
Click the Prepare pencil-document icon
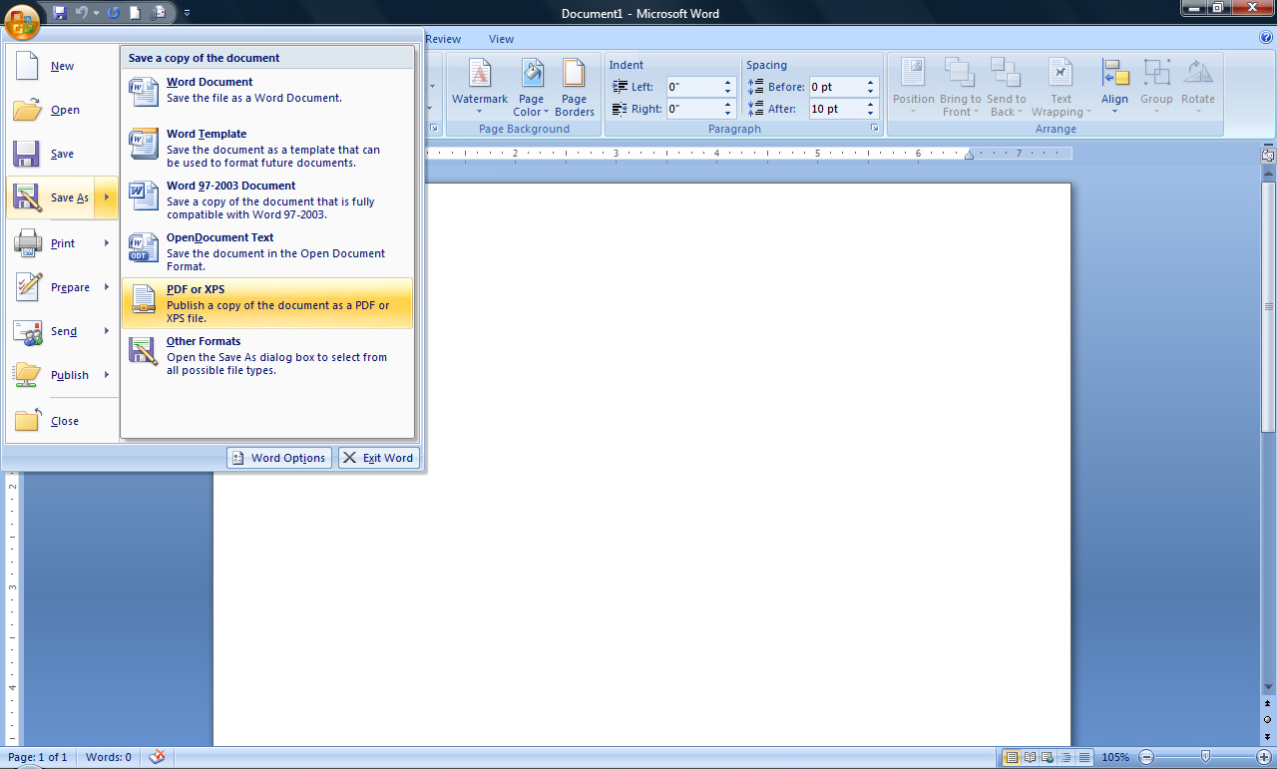click(27, 287)
